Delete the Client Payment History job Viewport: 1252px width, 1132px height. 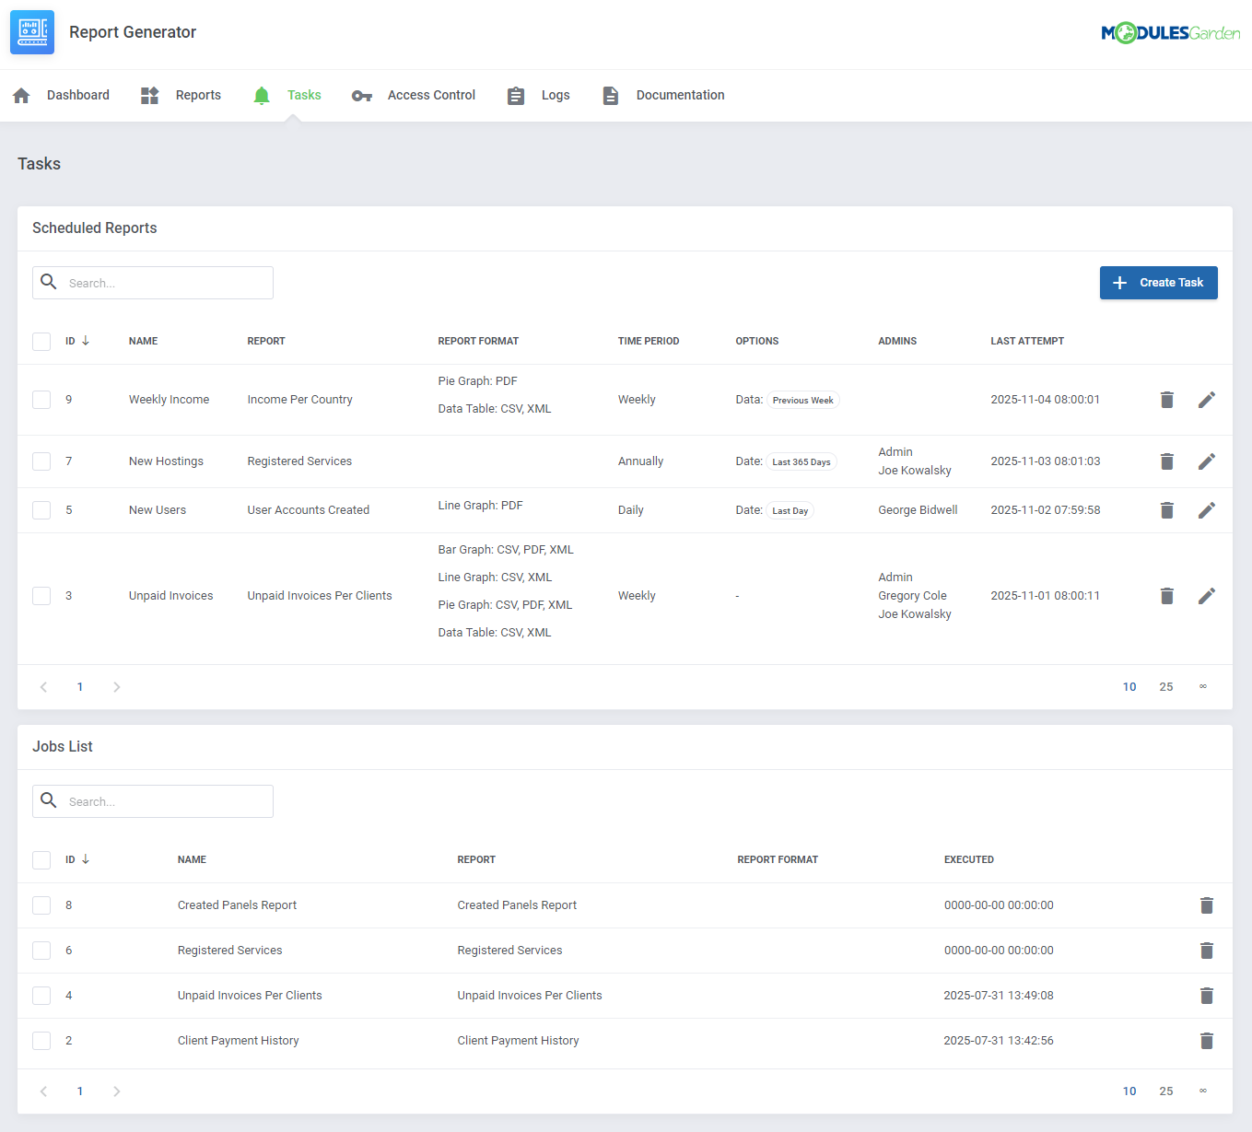tap(1207, 1040)
